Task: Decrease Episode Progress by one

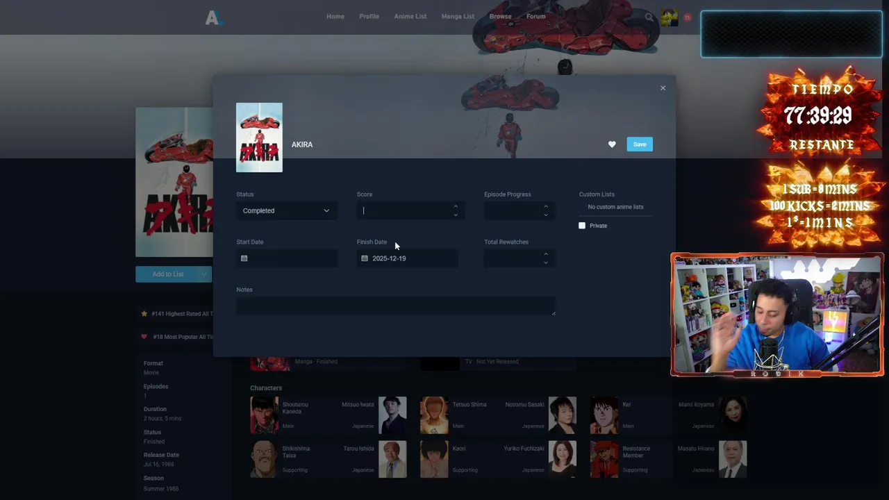Action: 546,215
